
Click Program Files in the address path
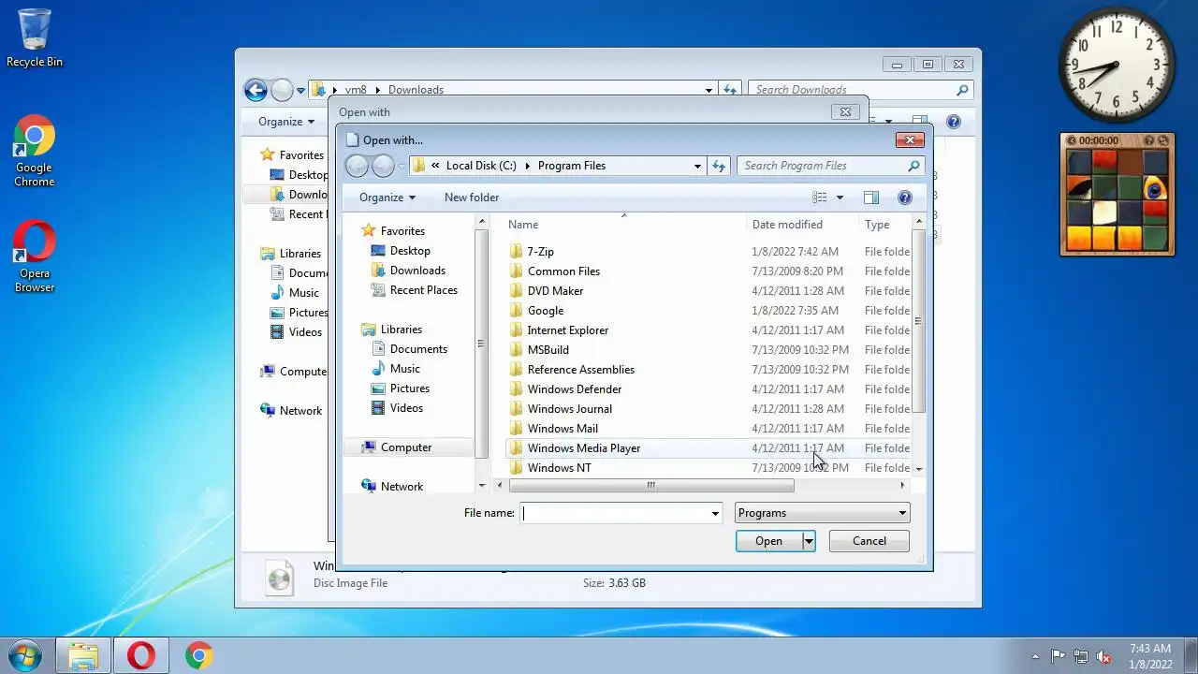(572, 166)
